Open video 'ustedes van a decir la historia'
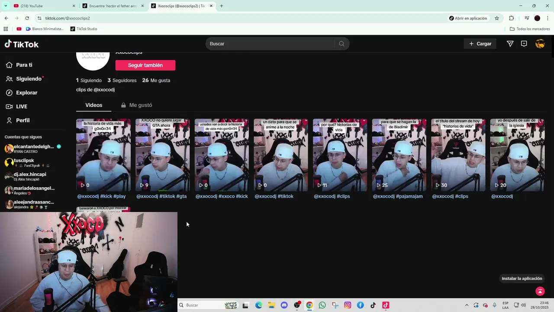Screen dimensions: 554x312 point(222,155)
